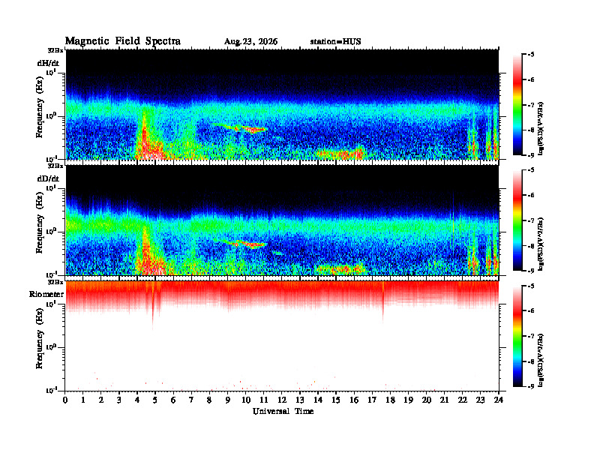594x459 pixels.
Task: Click the "-8" value on dD/dt color scale
Action: click(531, 246)
